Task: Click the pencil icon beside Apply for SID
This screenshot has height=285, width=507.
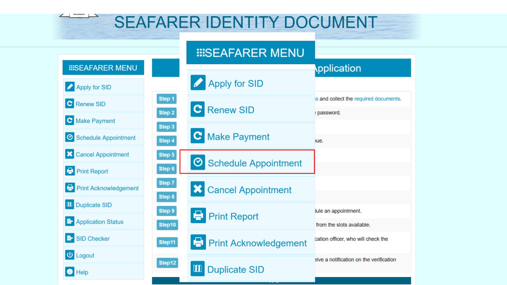Action: click(x=70, y=87)
